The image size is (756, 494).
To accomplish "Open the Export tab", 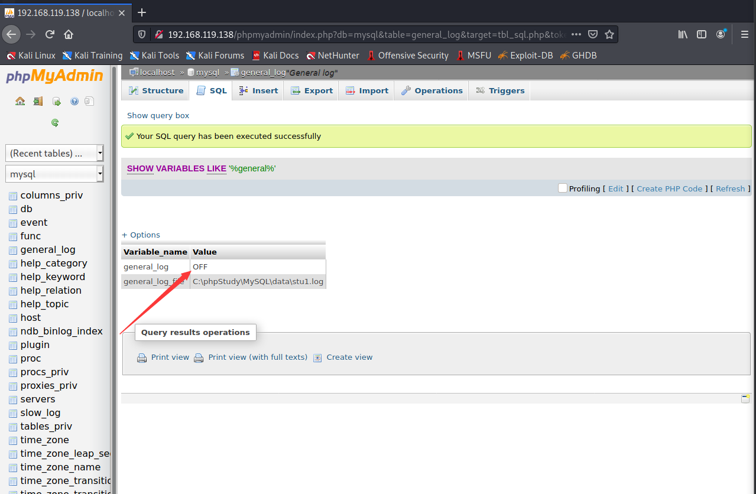I will coord(312,90).
